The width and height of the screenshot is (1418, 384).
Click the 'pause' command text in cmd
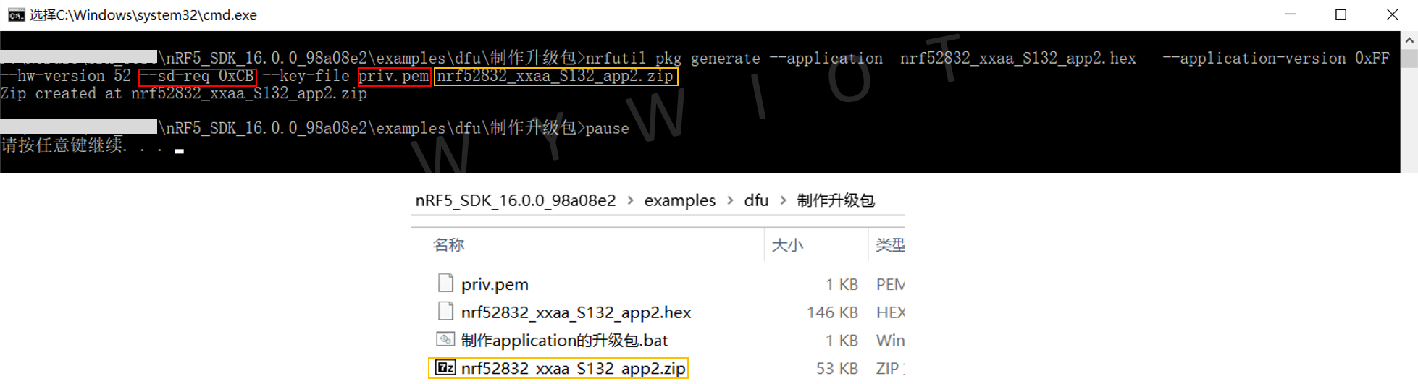coord(607,129)
